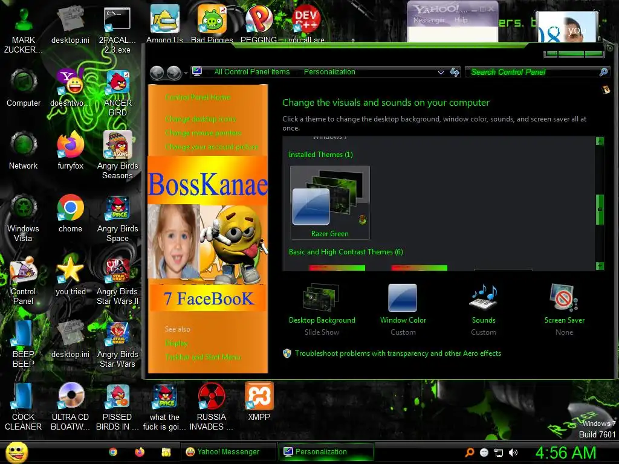This screenshot has height=464, width=619.
Task: Click the search magnifier in Control Panel
Action: point(604,72)
